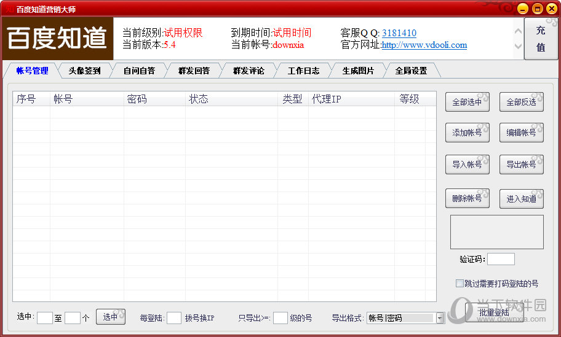Click the captcha image box above 验证码
This screenshot has height=337, width=561.
496,232
